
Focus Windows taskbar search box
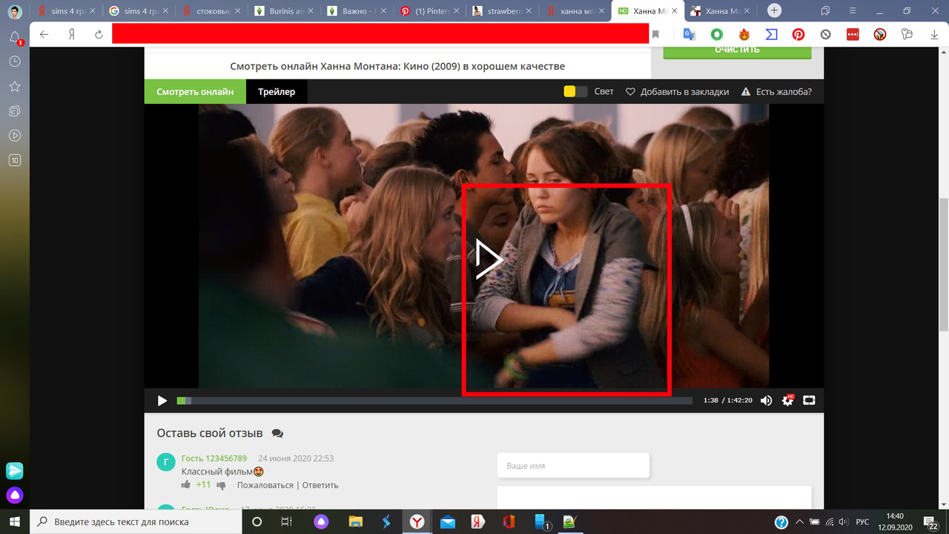pyautogui.click(x=136, y=521)
